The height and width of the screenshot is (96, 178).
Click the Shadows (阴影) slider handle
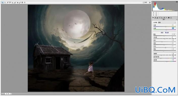pyautogui.click(x=164, y=45)
